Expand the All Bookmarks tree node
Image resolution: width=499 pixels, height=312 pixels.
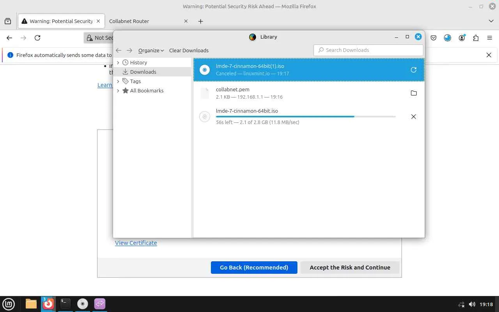(x=118, y=90)
